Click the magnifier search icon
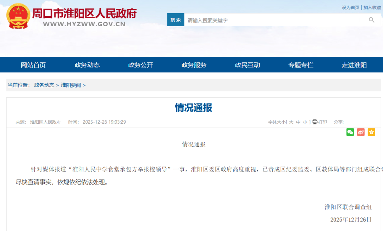Screen dimensions: 383x231 click(371, 20)
